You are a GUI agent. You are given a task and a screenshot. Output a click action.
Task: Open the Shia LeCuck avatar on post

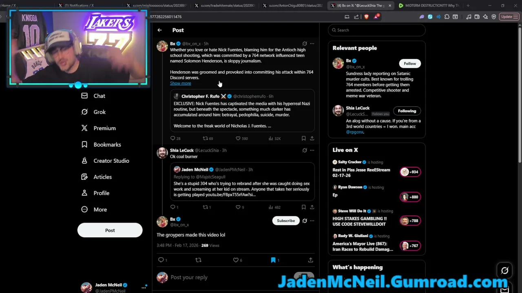(x=162, y=153)
